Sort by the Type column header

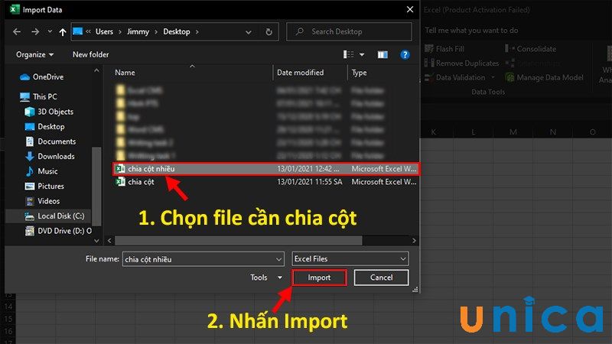[359, 73]
